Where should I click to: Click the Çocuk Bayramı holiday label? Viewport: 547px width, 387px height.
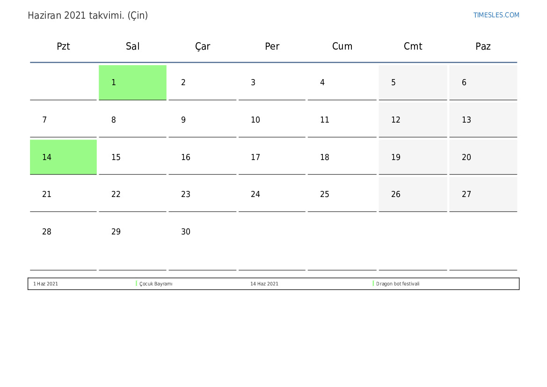point(156,284)
